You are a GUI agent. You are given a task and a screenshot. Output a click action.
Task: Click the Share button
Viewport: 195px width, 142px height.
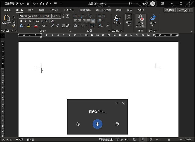[x=170, y=10]
